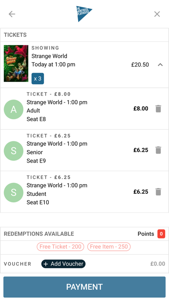This screenshot has width=169, height=301.
Task: Open the Strange World poster thumbnail
Action: pos(16,63)
